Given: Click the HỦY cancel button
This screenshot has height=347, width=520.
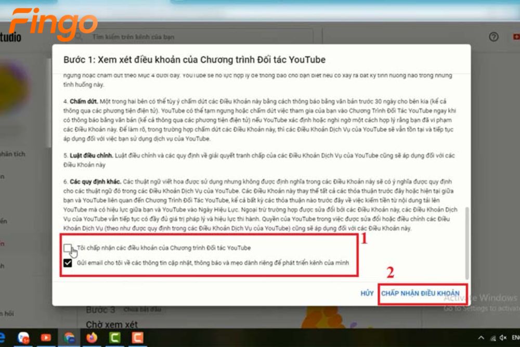Looking at the screenshot, I should point(367,293).
